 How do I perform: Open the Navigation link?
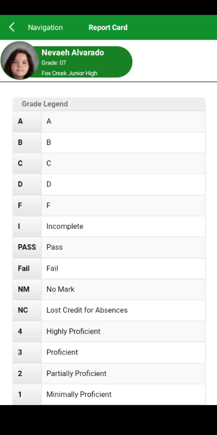click(45, 27)
